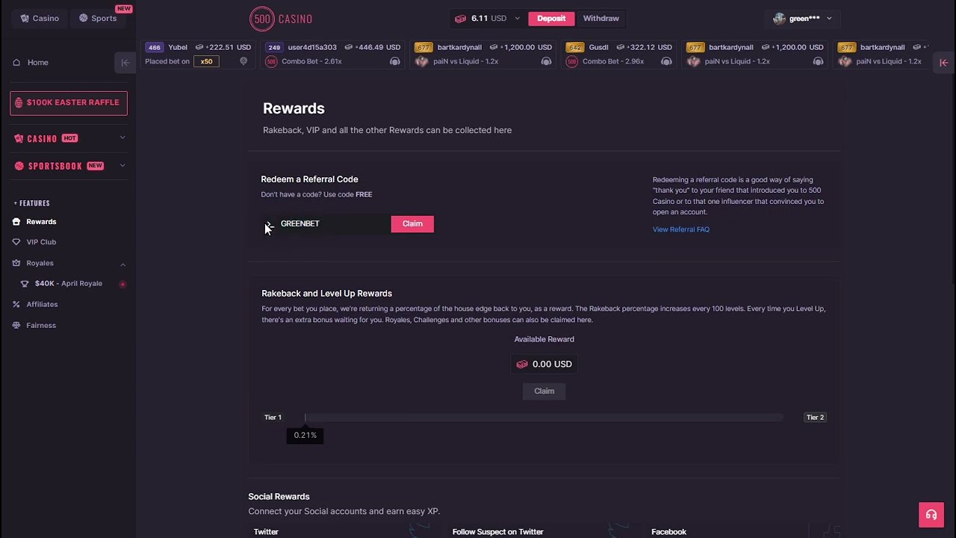
Task: Click the x50 multiplier badge
Action: pos(206,61)
